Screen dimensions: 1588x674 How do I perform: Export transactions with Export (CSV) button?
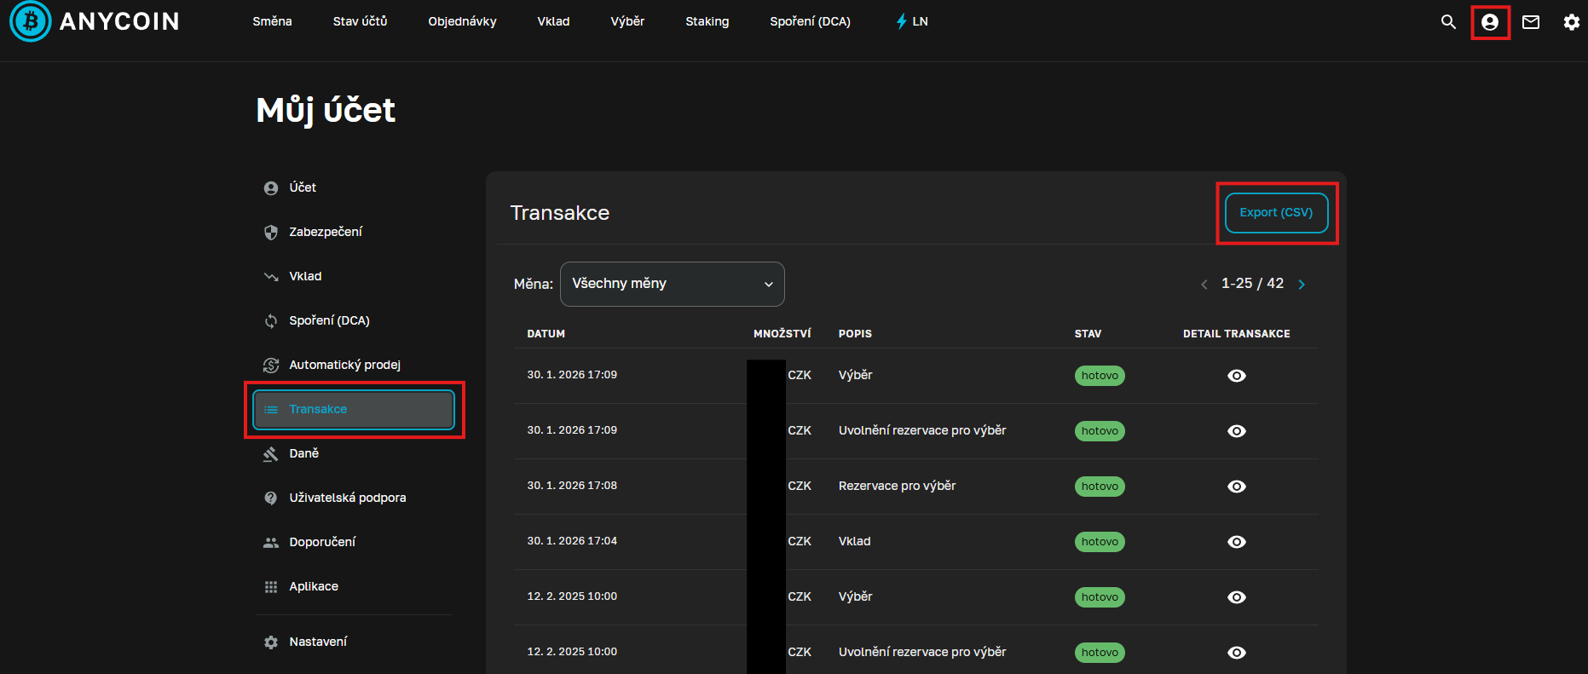click(1276, 213)
